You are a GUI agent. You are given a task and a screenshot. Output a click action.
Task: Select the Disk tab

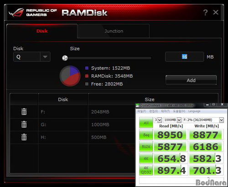(x=42, y=31)
